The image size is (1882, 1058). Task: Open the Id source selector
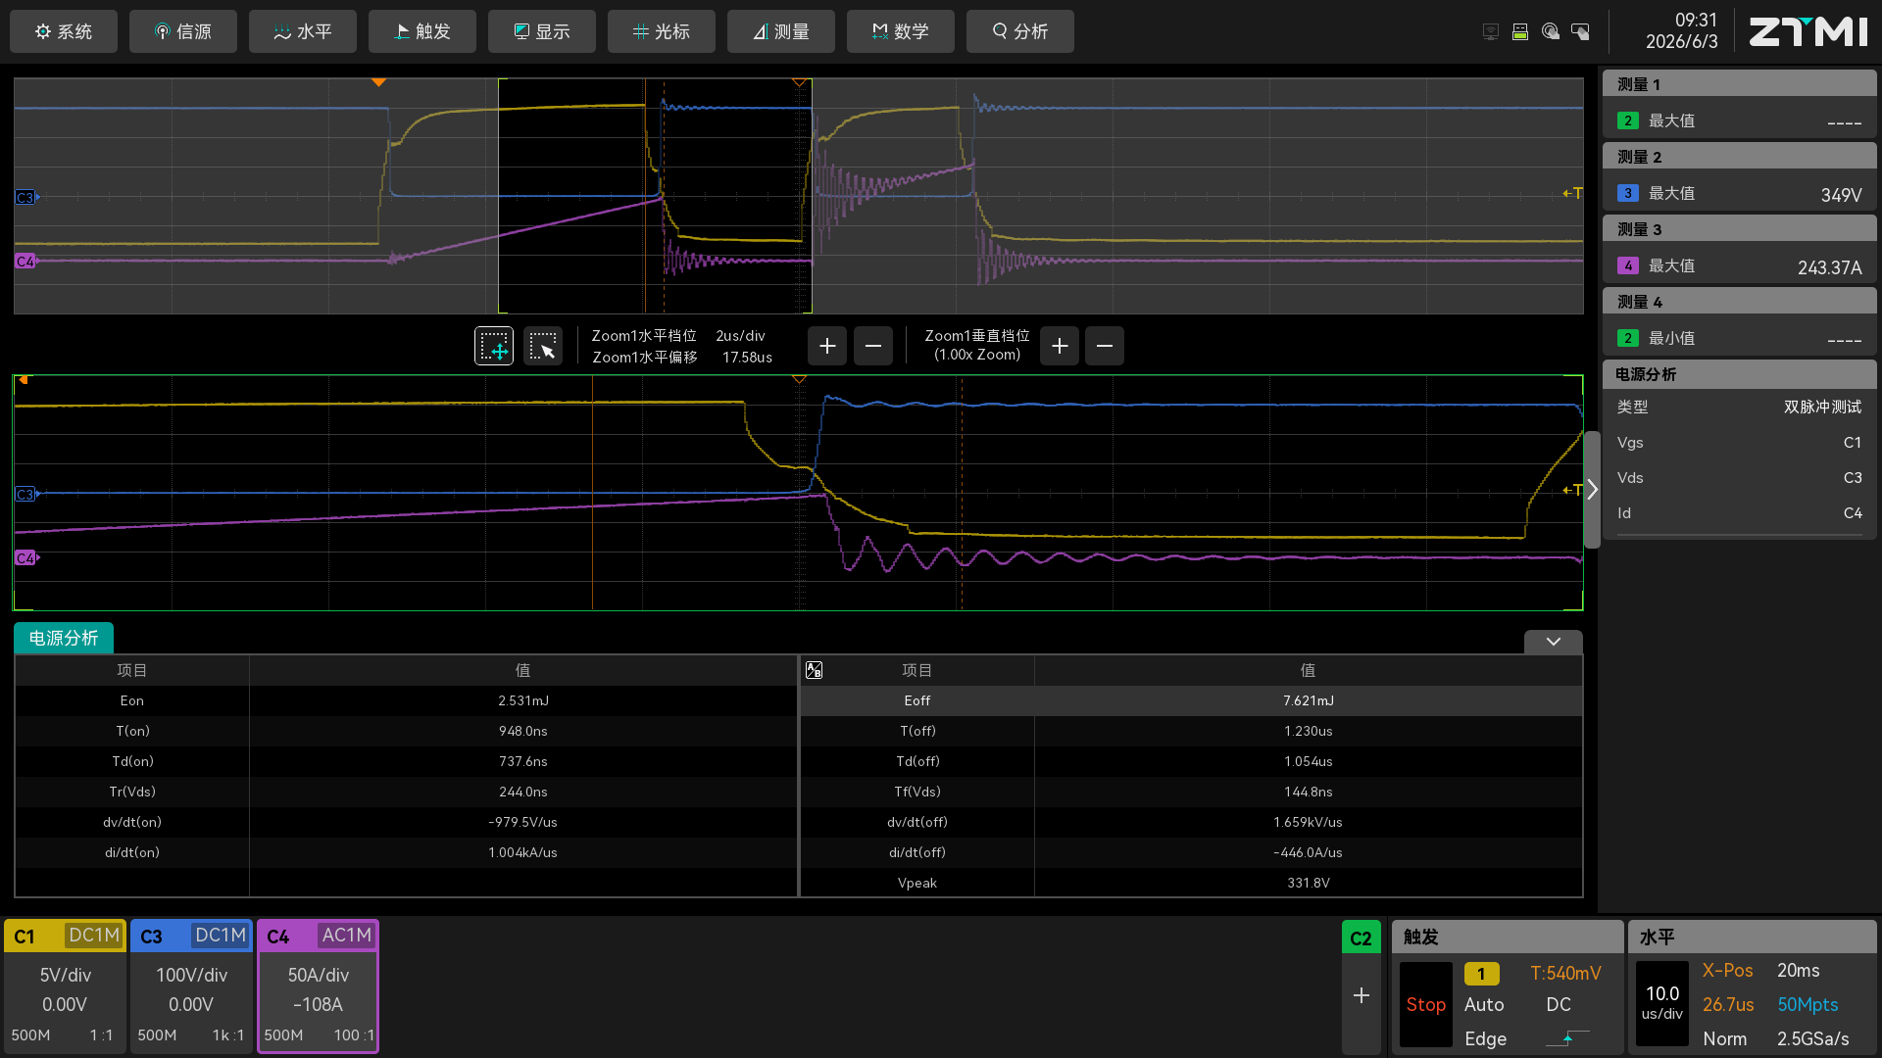click(x=1740, y=513)
